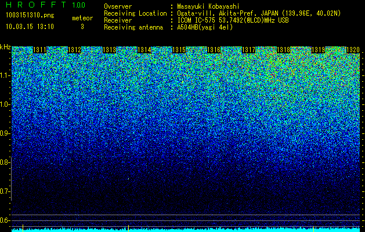This screenshot has width=365, height=232.
Task: Click the 1320 time marker
Action: pyautogui.click(x=353, y=50)
